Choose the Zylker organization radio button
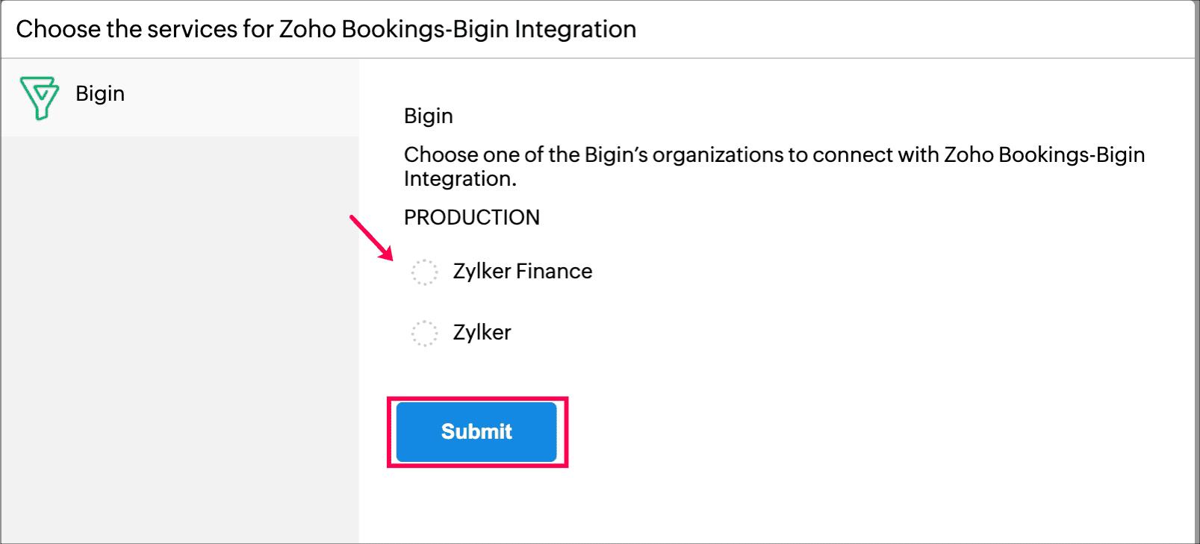The image size is (1200, 544). point(424,333)
